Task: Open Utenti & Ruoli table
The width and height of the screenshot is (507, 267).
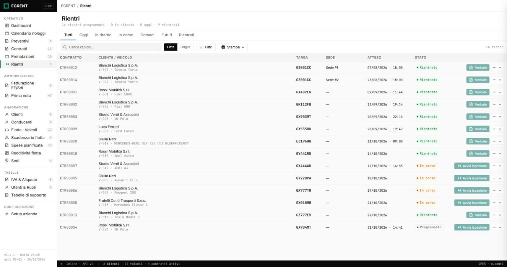Action: 28,187
